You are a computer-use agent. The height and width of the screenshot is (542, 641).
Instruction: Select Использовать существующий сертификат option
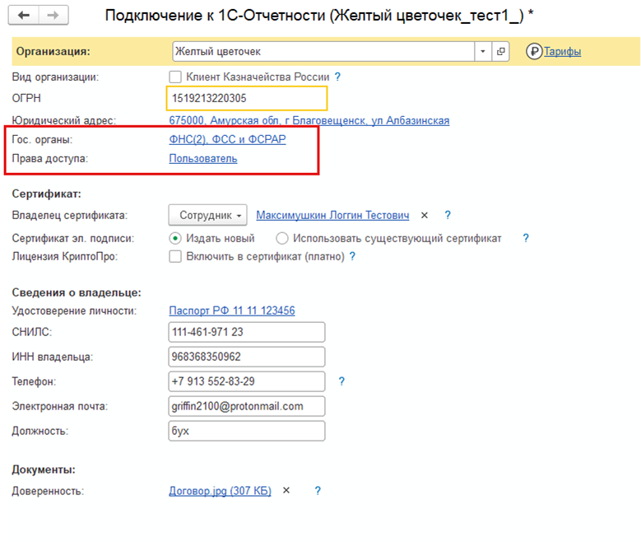click(x=282, y=238)
